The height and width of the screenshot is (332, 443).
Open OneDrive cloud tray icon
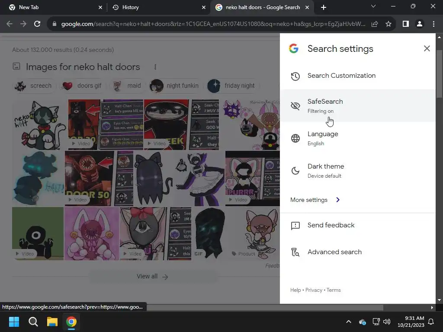(362, 322)
